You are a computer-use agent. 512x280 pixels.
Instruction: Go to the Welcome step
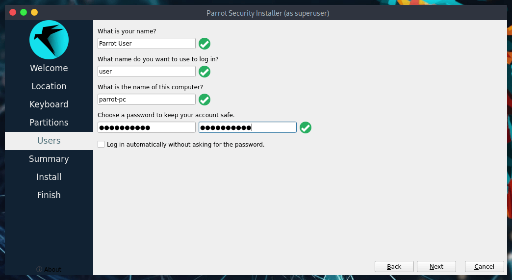[x=49, y=68]
